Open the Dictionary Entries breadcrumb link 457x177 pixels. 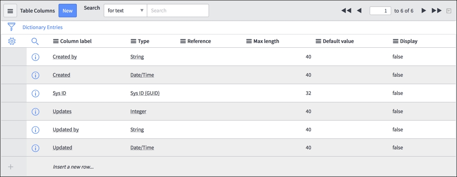pos(43,27)
